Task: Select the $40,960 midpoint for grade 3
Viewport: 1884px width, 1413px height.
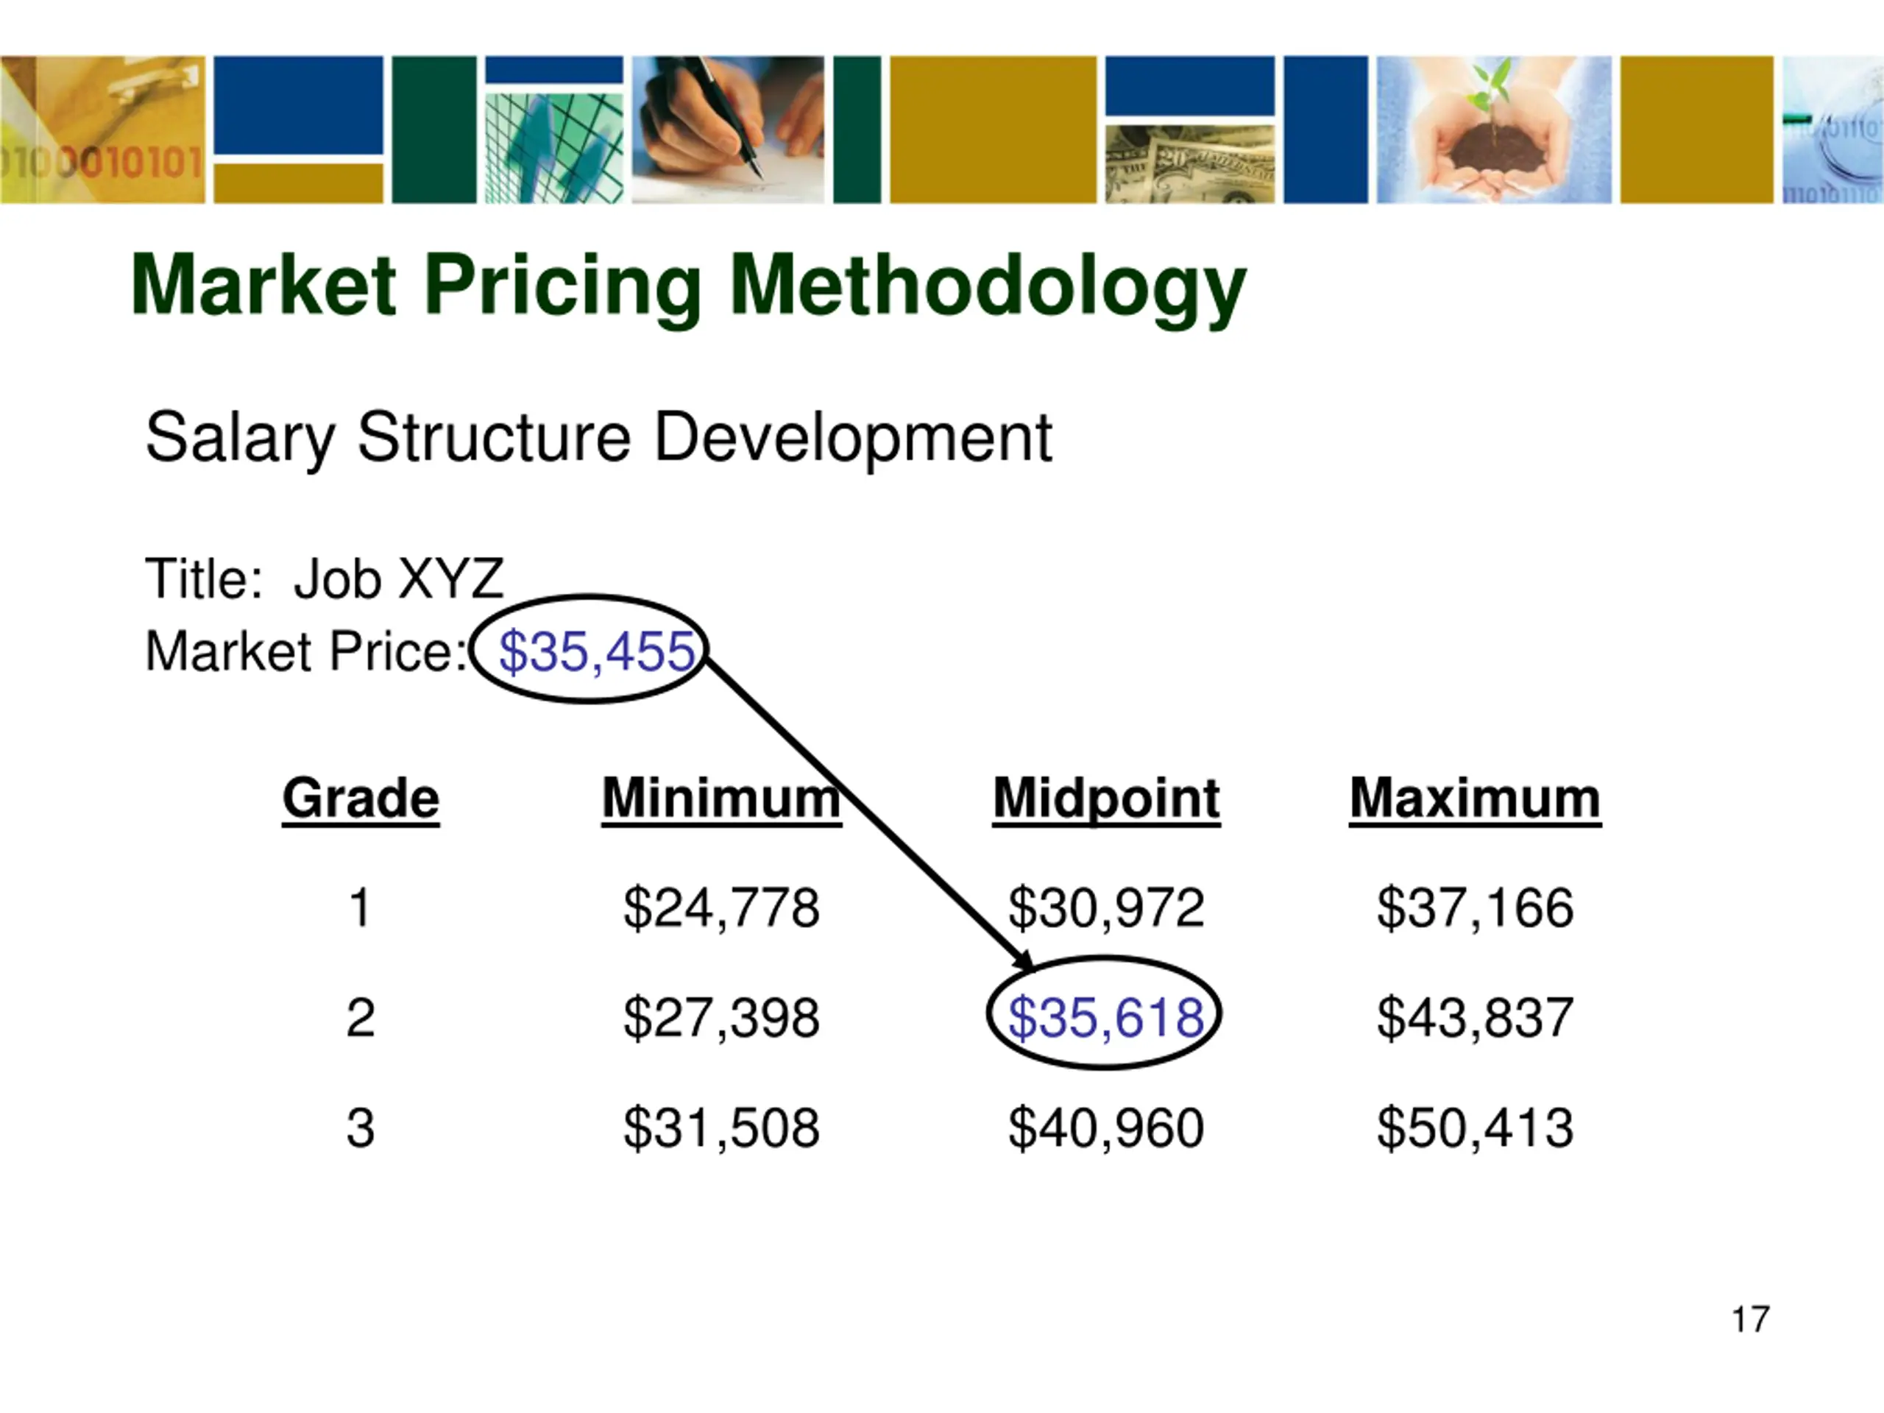Action: [1105, 1127]
